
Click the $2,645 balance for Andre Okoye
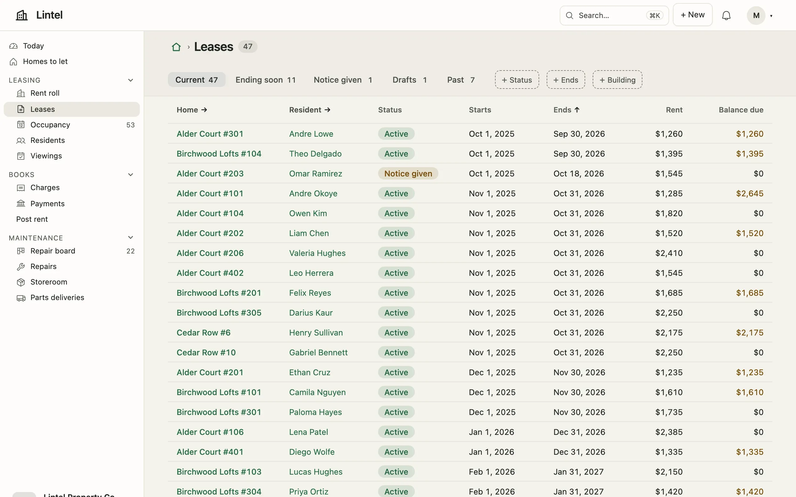(x=749, y=193)
